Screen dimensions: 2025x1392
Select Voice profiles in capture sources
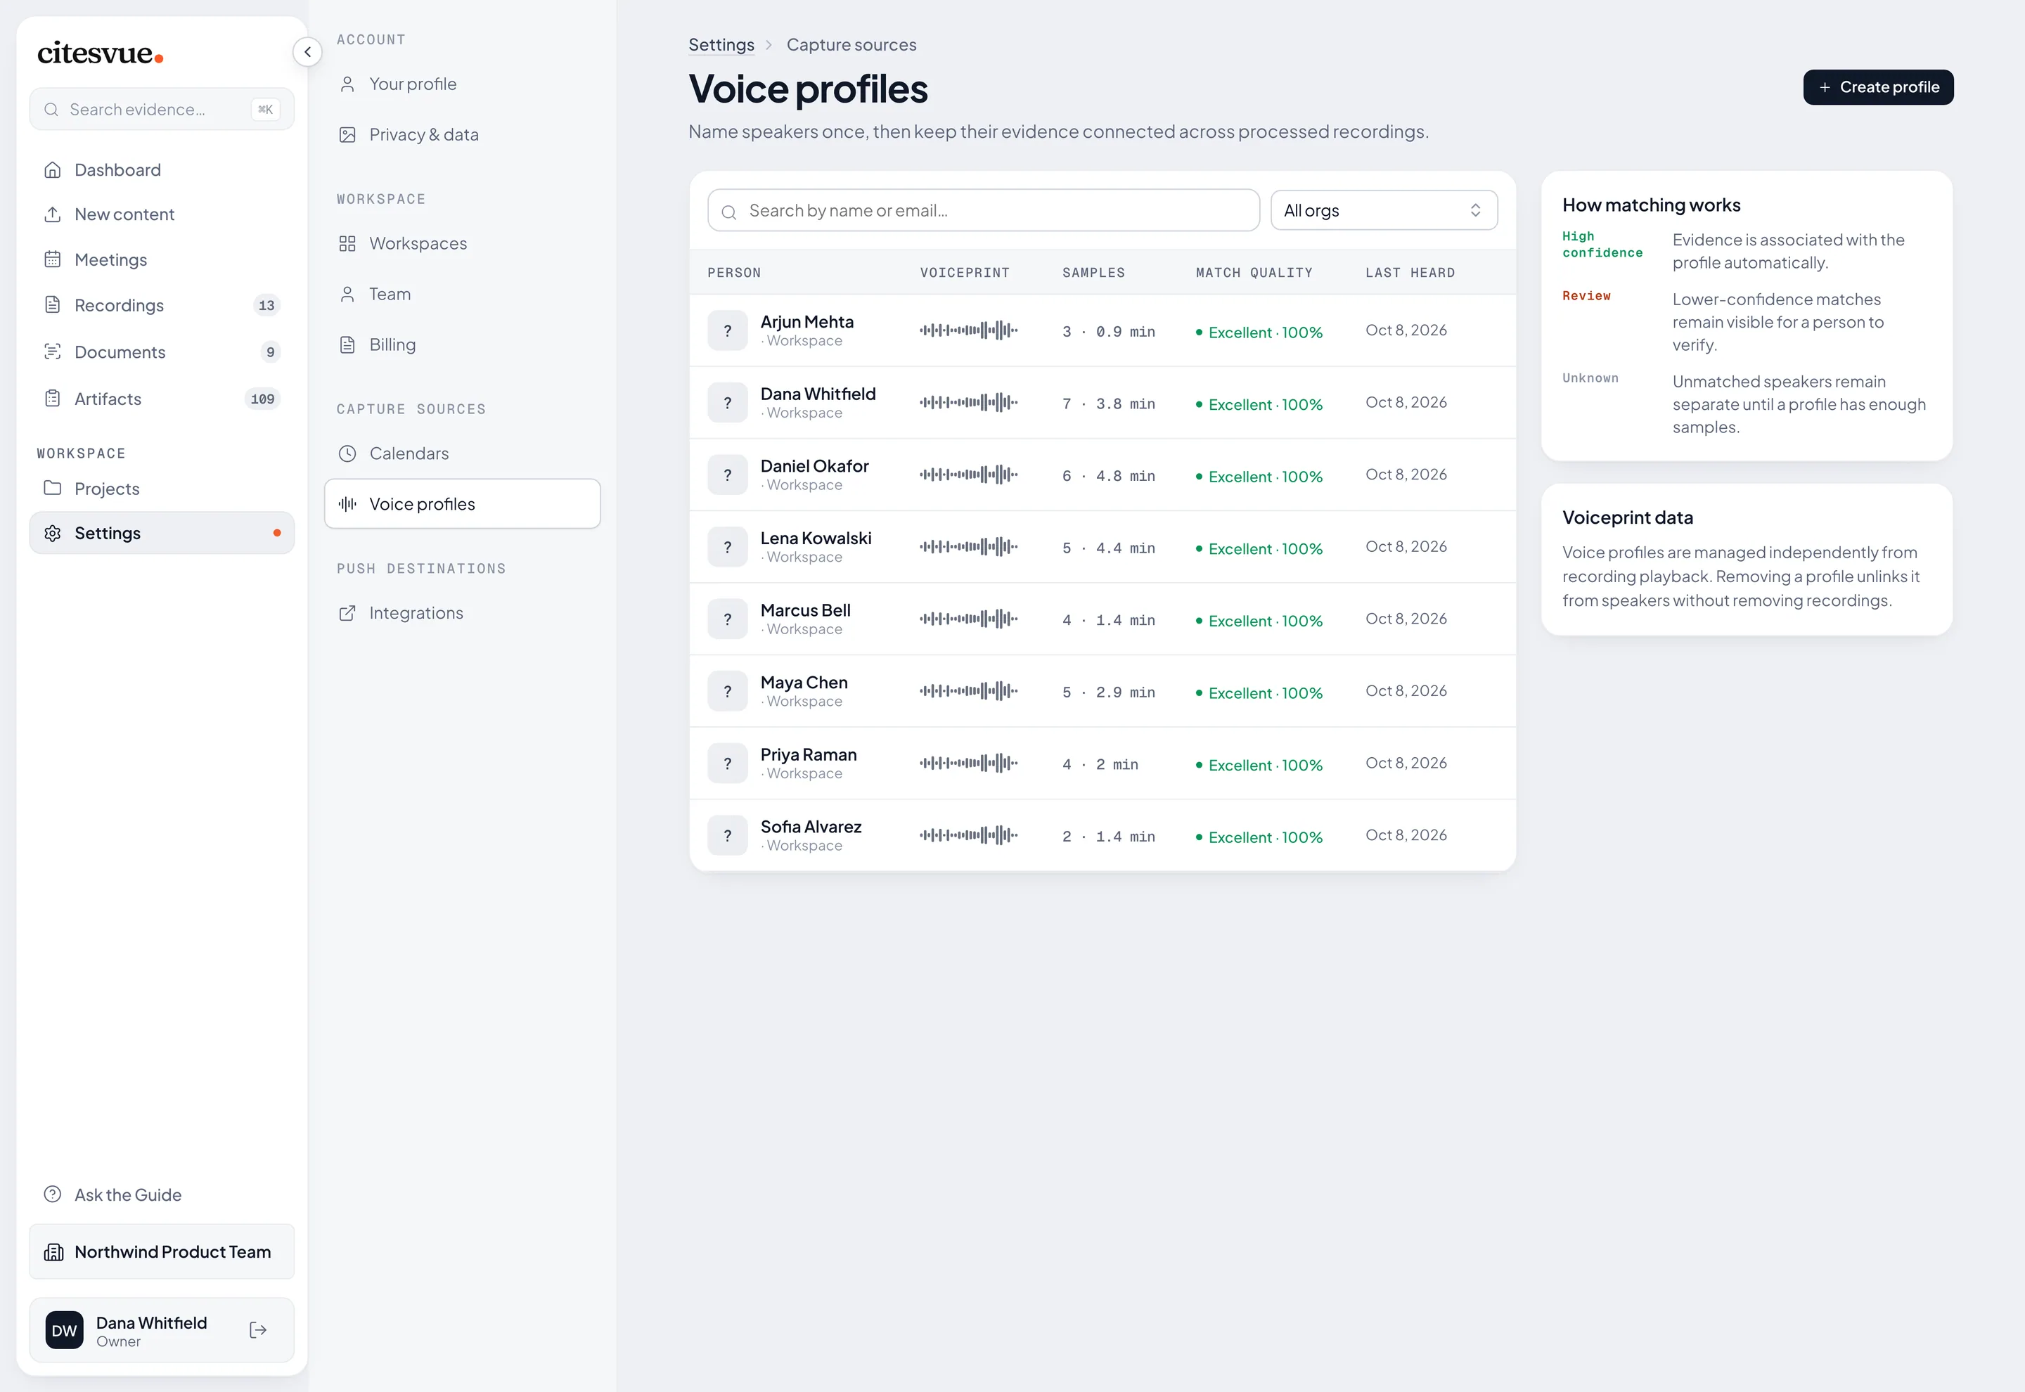[461, 503]
